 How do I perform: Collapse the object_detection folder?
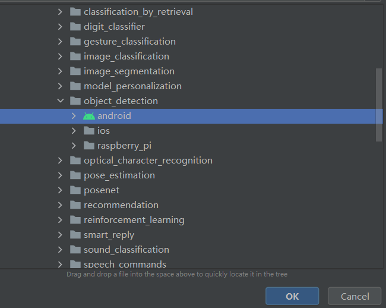pyautogui.click(x=61, y=100)
